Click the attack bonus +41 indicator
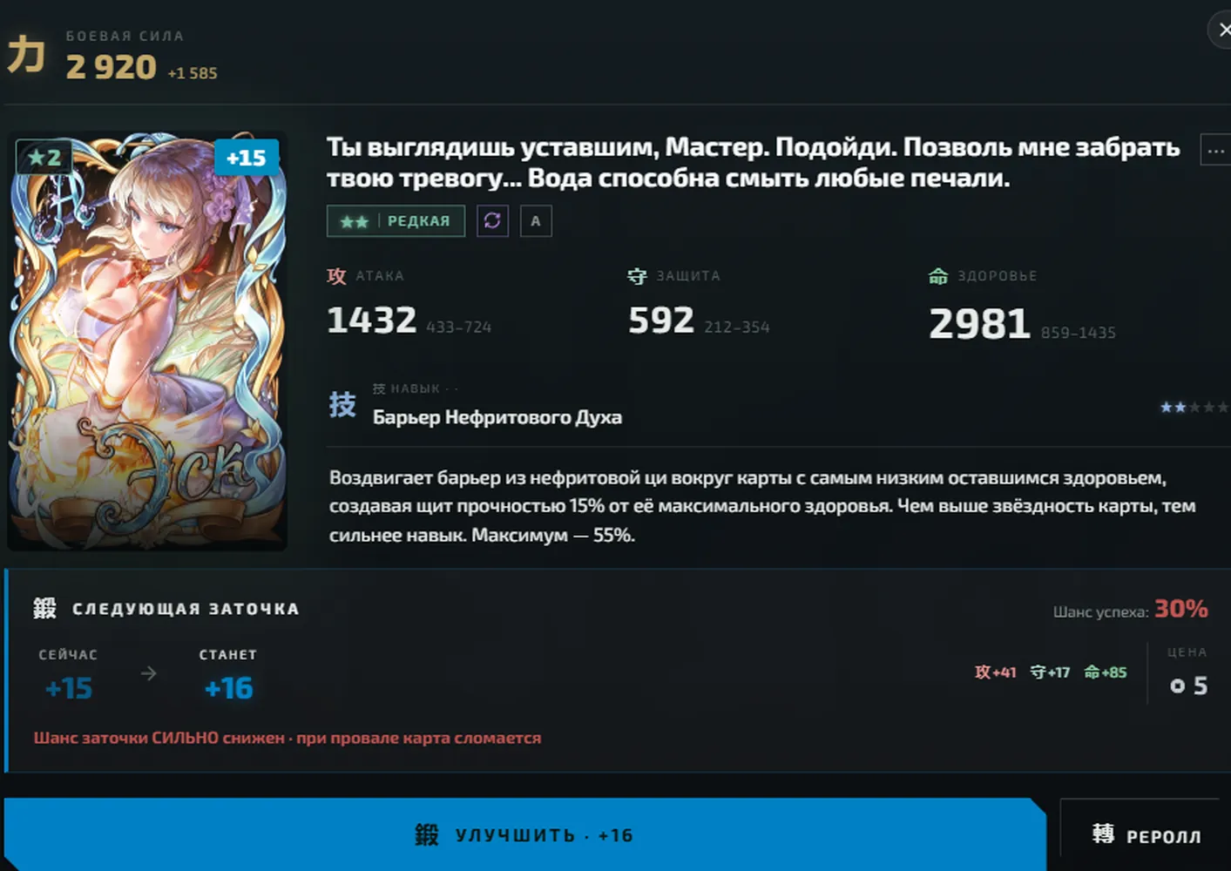The height and width of the screenshot is (871, 1231). point(996,672)
